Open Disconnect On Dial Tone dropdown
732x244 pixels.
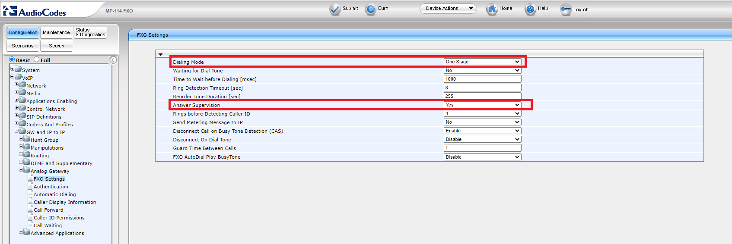tap(482, 139)
